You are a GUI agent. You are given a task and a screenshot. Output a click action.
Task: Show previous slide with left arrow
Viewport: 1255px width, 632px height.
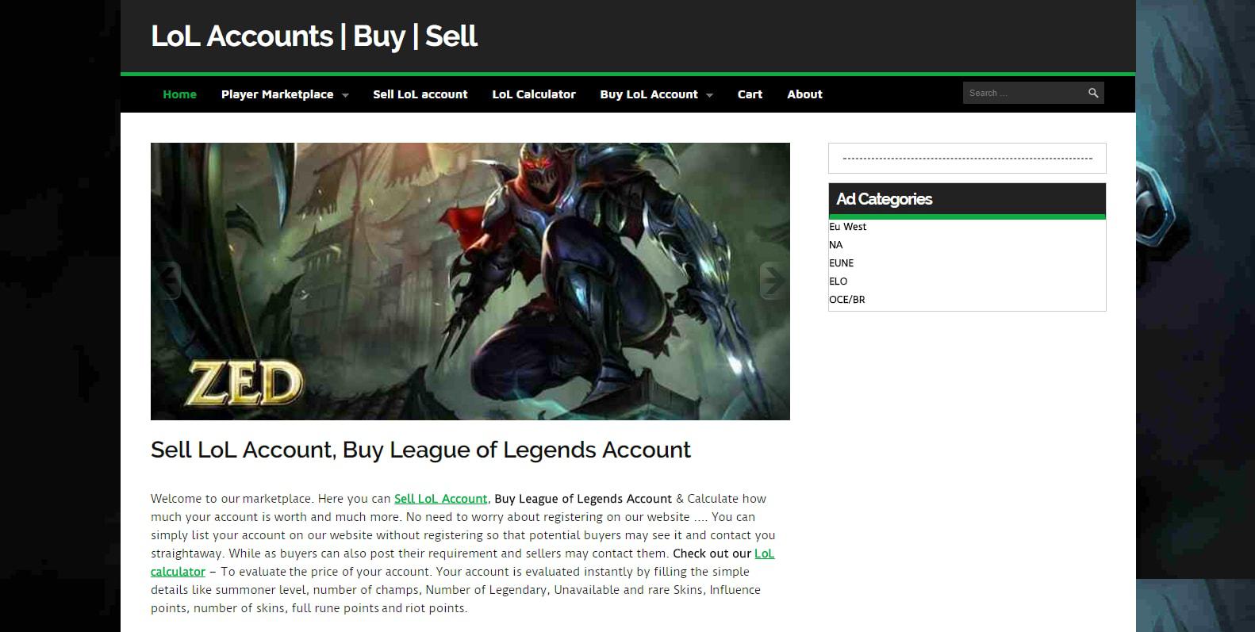pyautogui.click(x=167, y=280)
